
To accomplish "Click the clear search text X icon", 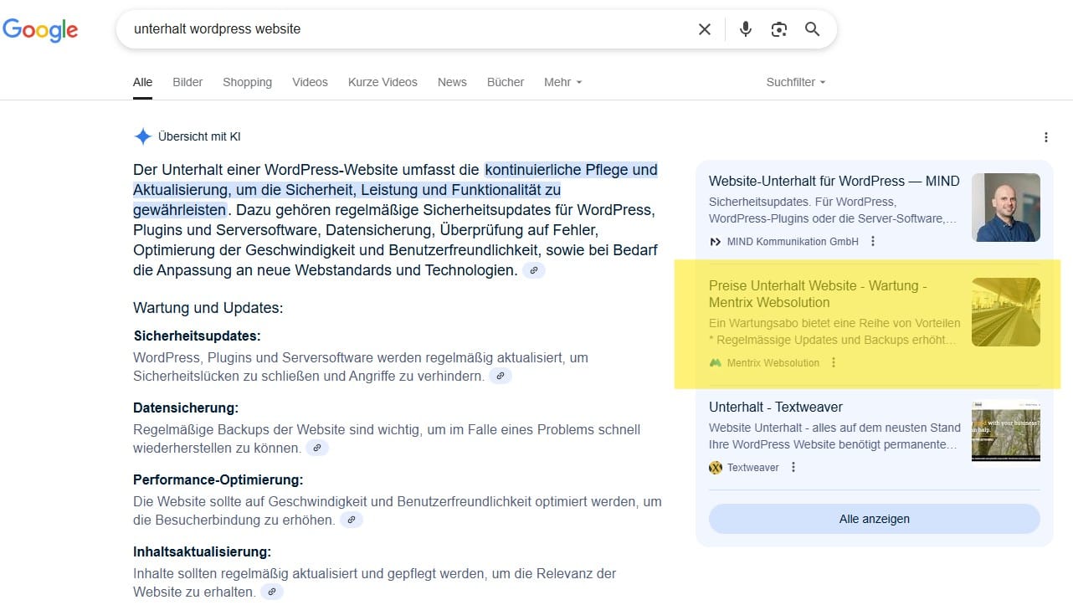I will (705, 29).
